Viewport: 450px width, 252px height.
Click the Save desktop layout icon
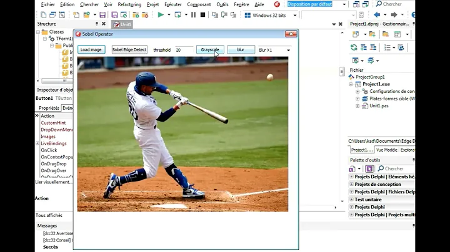point(356,4)
